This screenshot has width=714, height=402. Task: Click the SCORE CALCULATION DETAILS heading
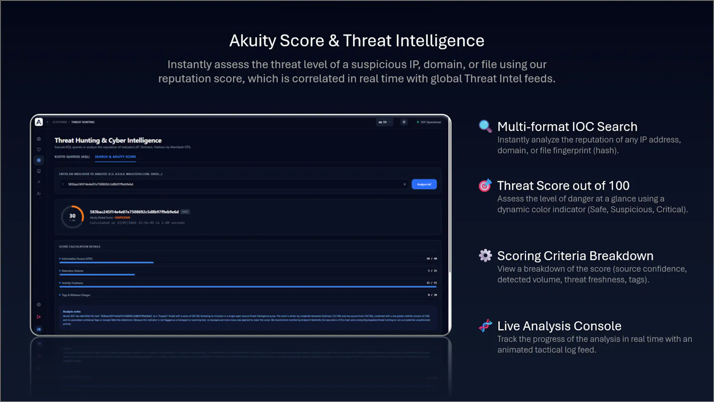79,246
